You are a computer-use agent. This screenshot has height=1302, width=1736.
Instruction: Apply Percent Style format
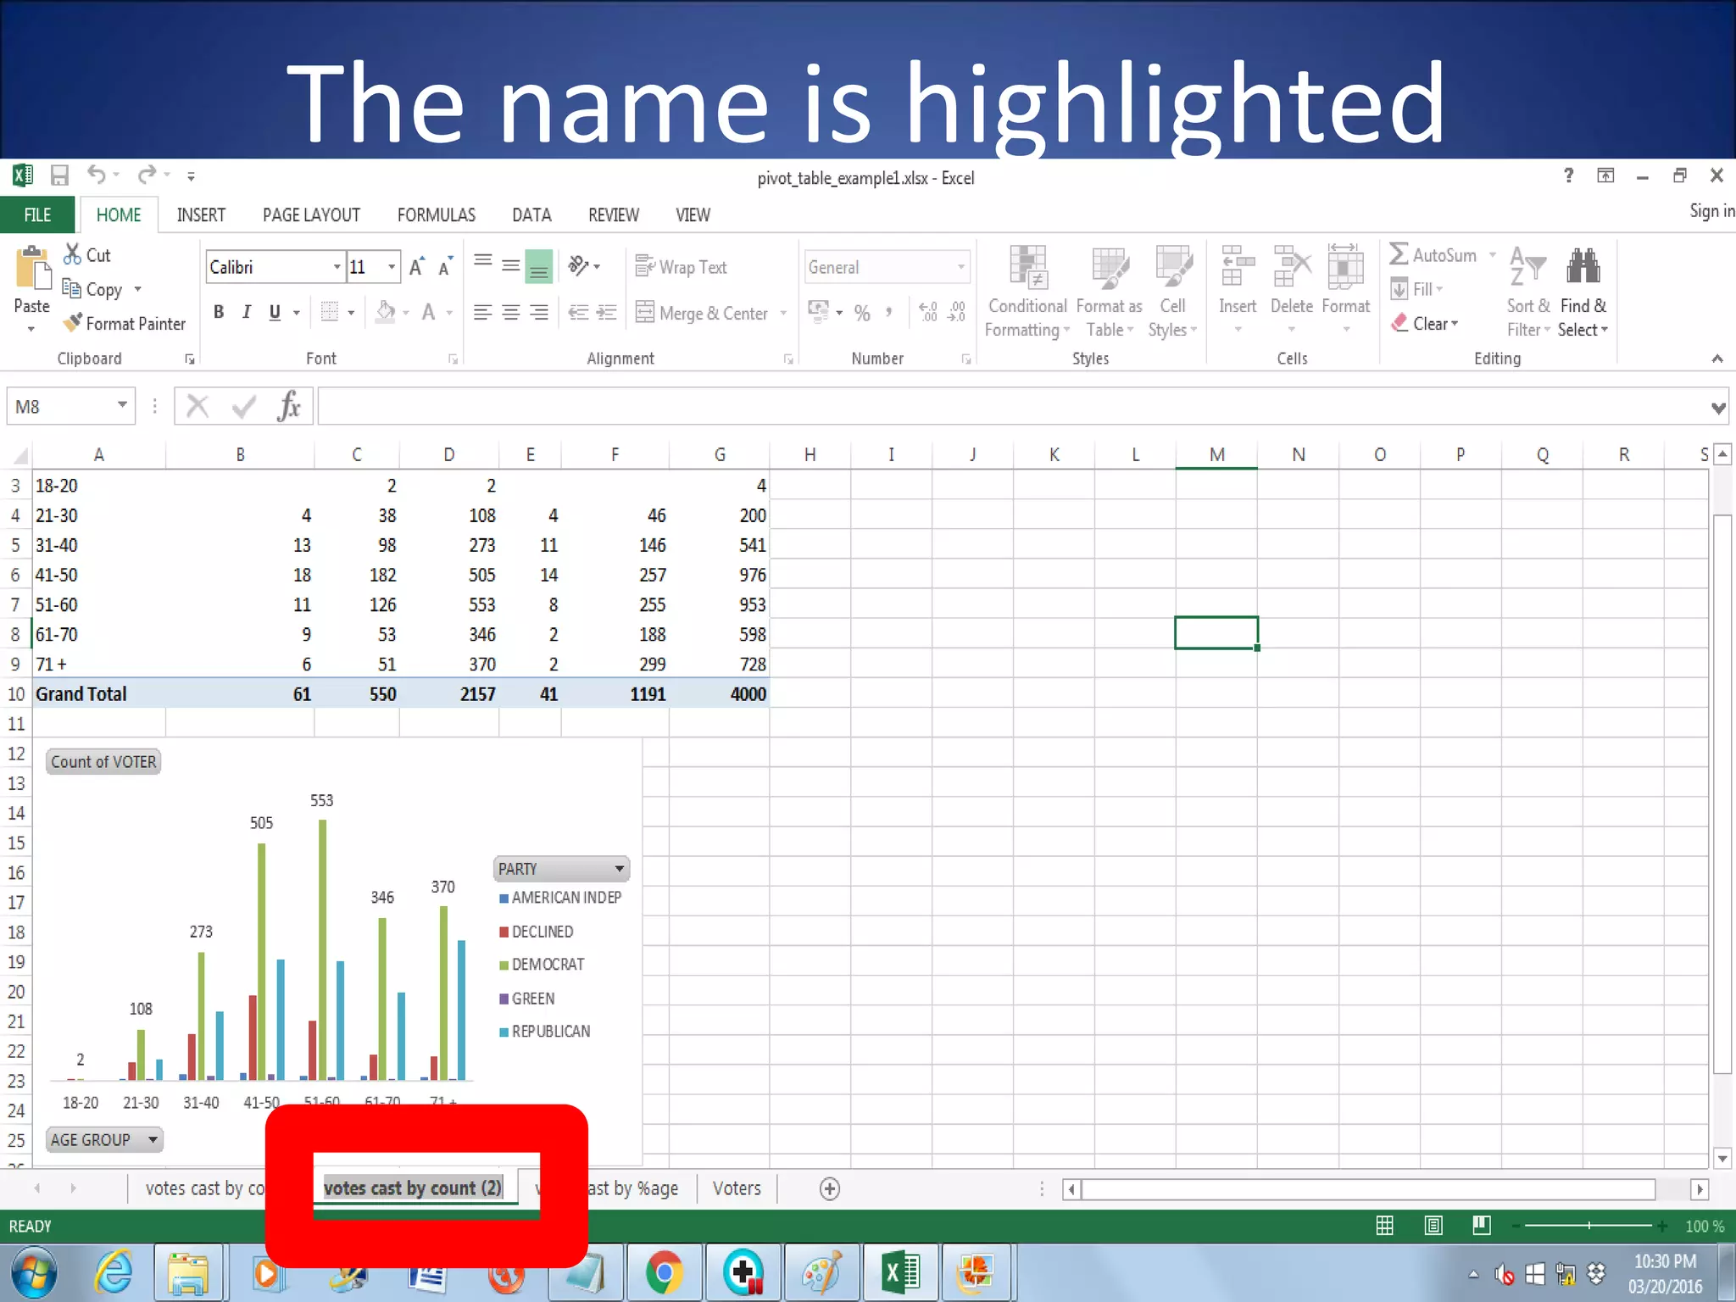point(862,313)
